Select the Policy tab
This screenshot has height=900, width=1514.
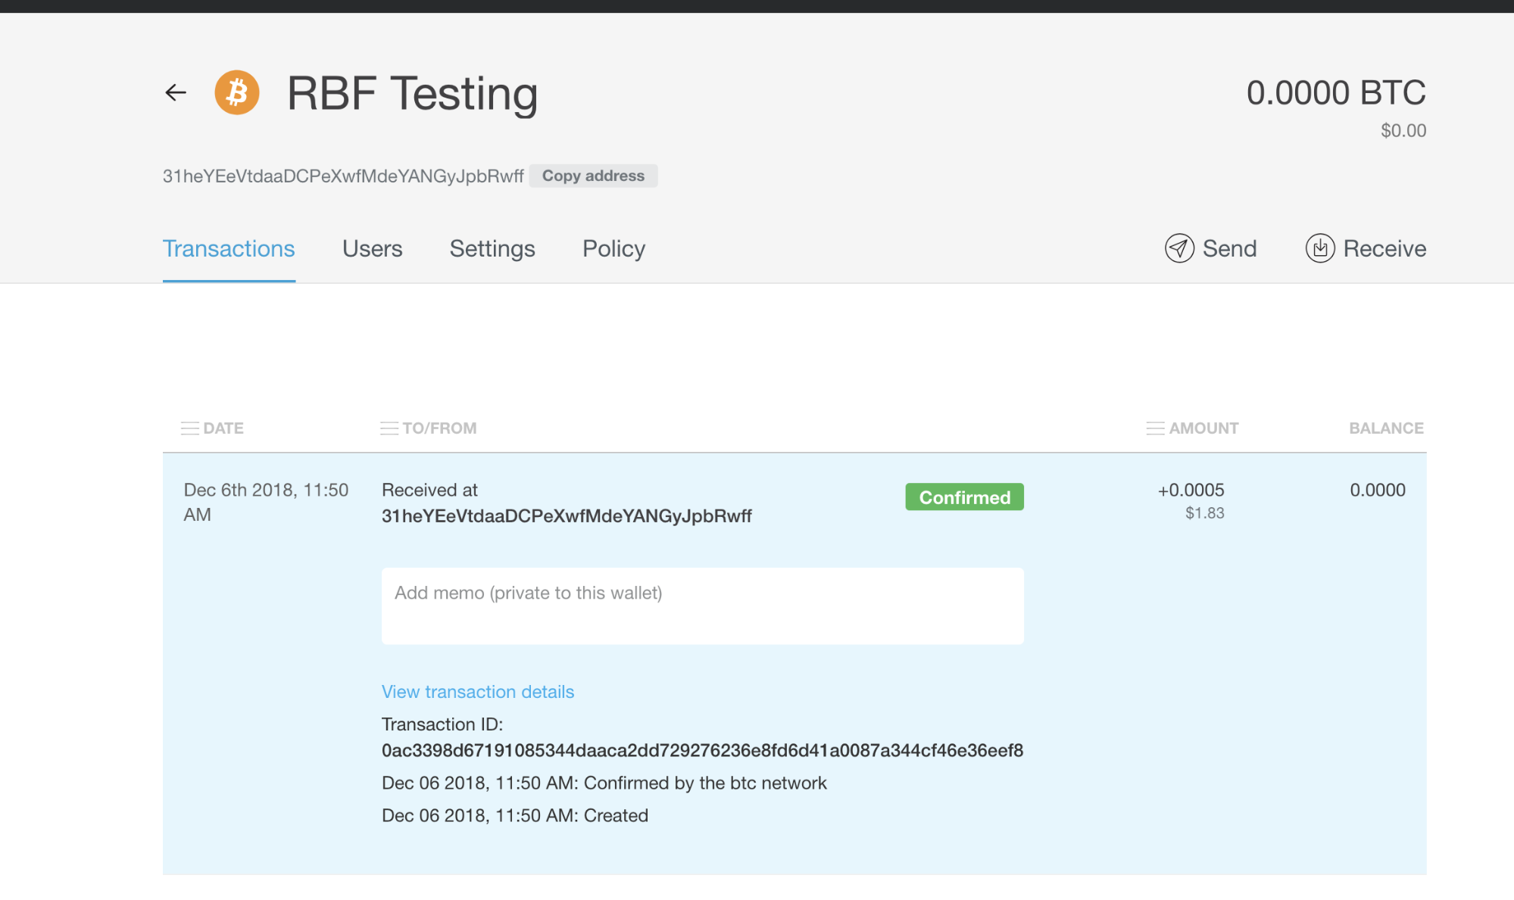[613, 249]
